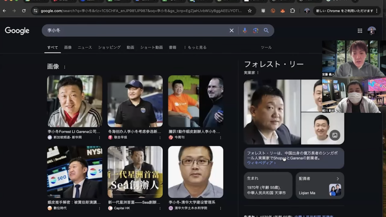This screenshot has height=217, width=386.
Task: Open more options for 數位時代 result
Action: point(100,208)
